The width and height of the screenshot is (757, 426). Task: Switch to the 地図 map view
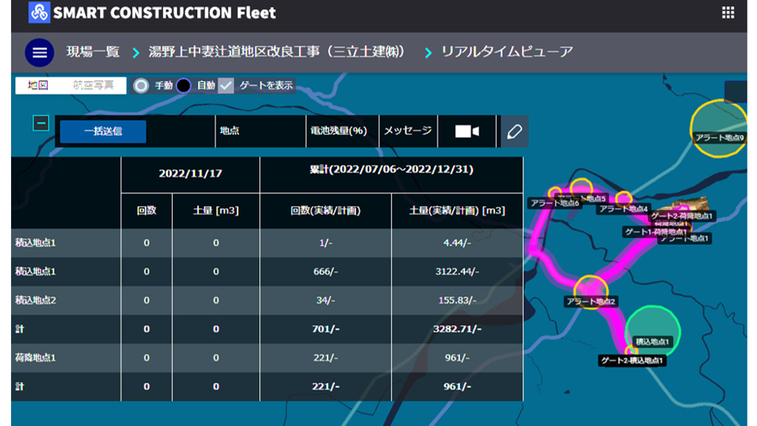tap(38, 86)
